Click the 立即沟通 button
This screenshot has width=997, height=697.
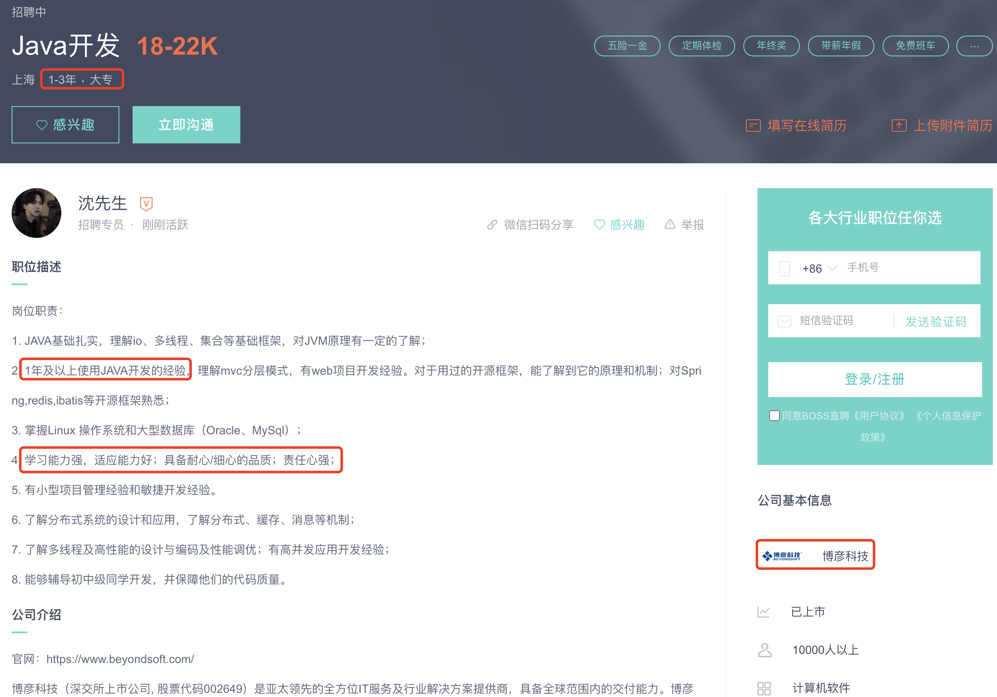pyautogui.click(x=186, y=125)
